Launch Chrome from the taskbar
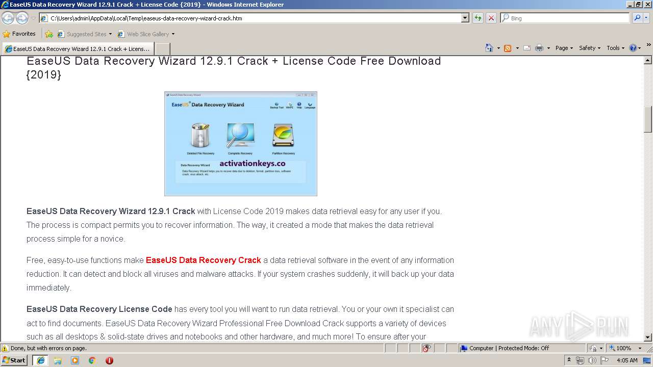Viewport: 653px width, 367px height. pos(92,360)
